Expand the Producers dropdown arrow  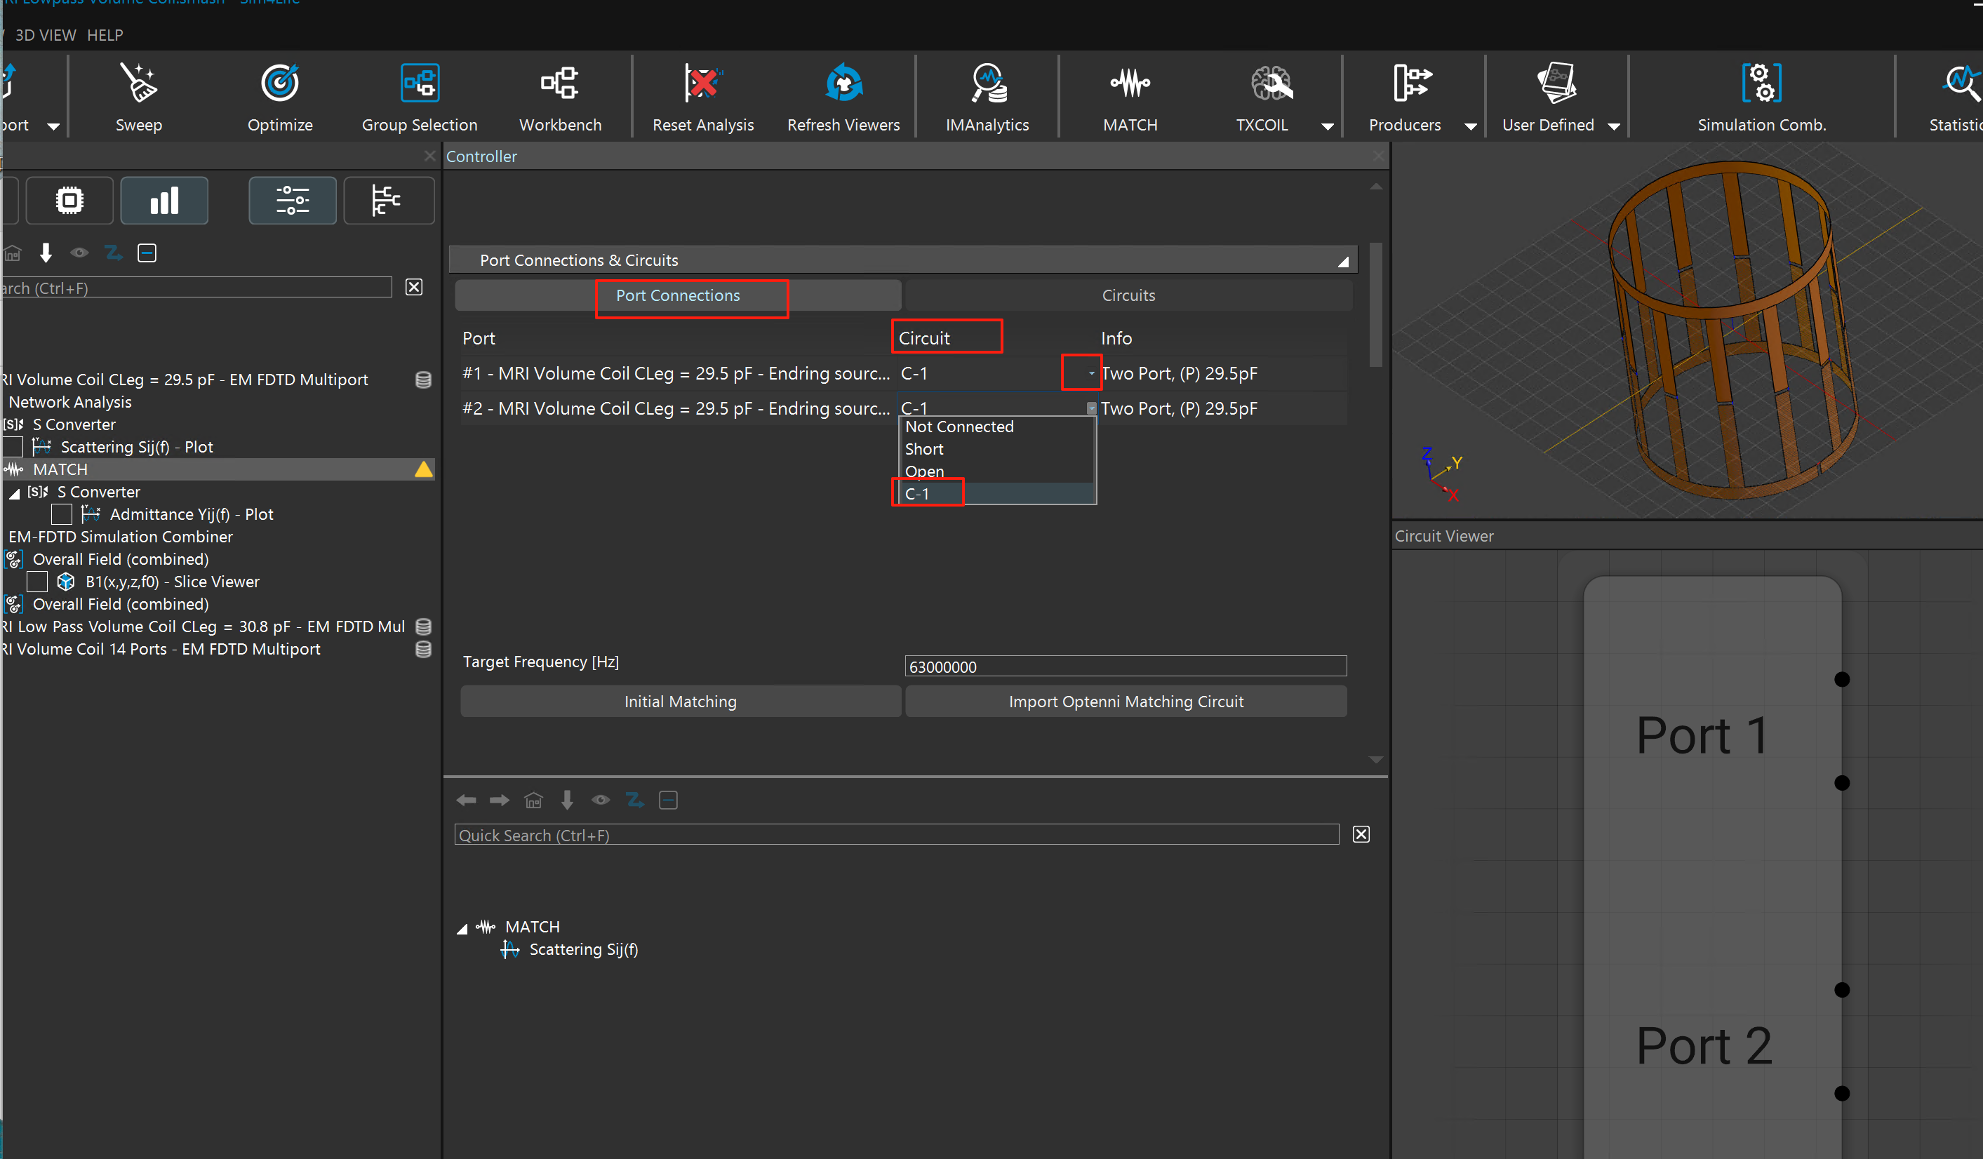(x=1470, y=126)
